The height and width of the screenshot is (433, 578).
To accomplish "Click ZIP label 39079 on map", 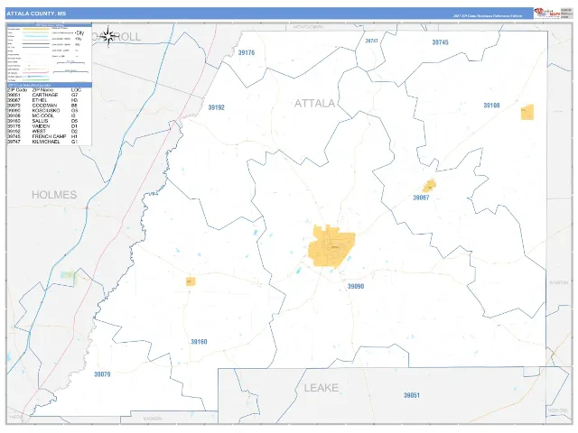I will (102, 374).
